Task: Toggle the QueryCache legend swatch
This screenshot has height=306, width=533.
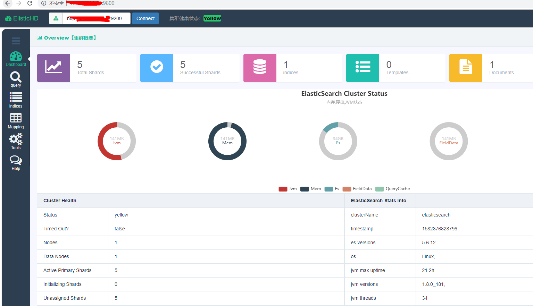Action: [x=380, y=189]
